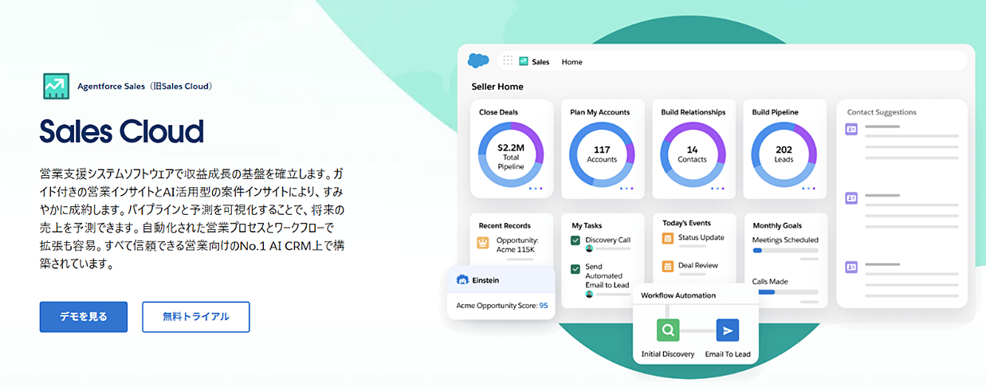Open the app launcher dots grid
The width and height of the screenshot is (986, 390).
(x=508, y=60)
